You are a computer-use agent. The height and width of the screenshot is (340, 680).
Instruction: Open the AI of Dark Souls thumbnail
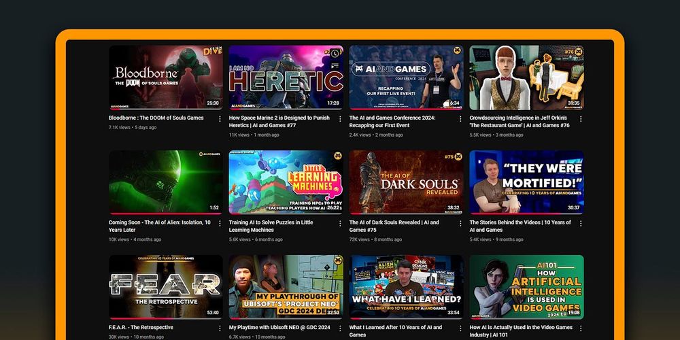[407, 182]
